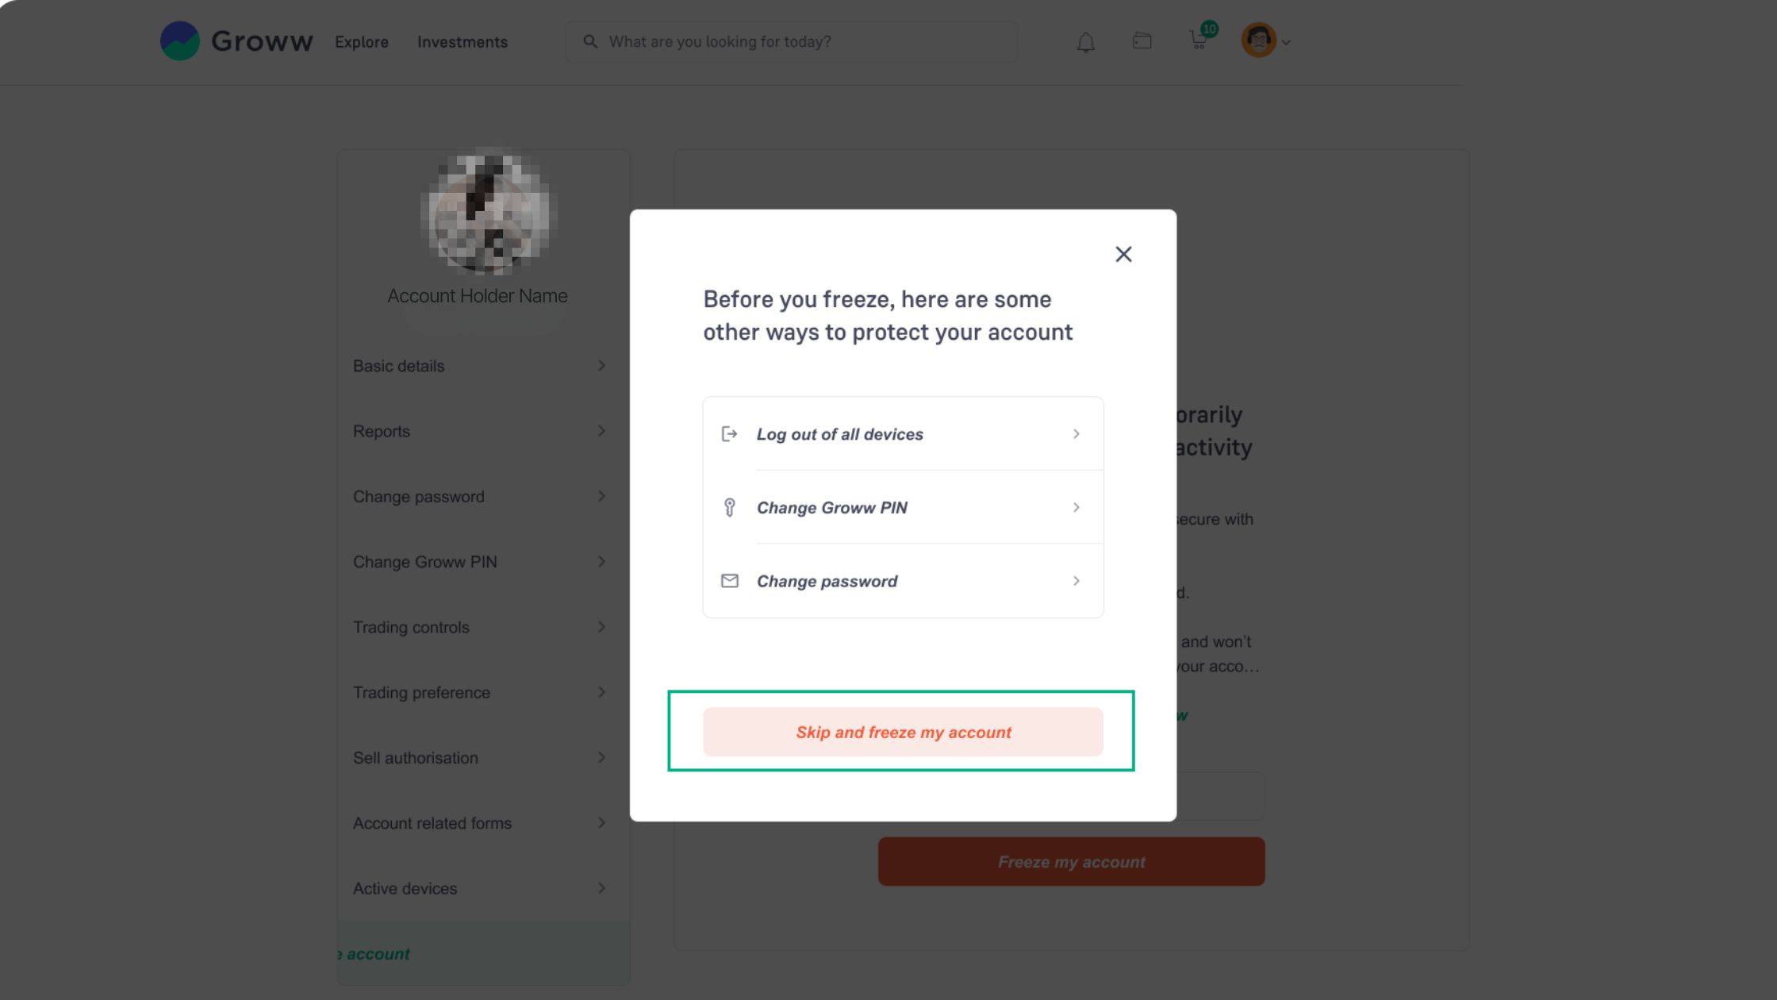Click the pixelated profile picture

click(489, 213)
